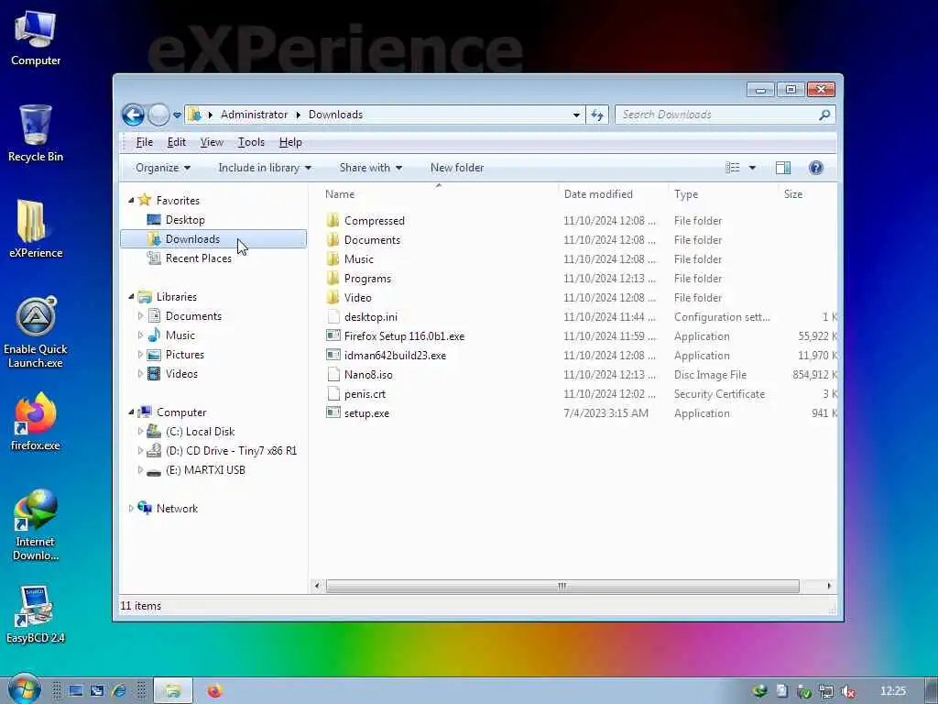Click the Explorer taskbar button
The image size is (938, 704).
coord(173,691)
